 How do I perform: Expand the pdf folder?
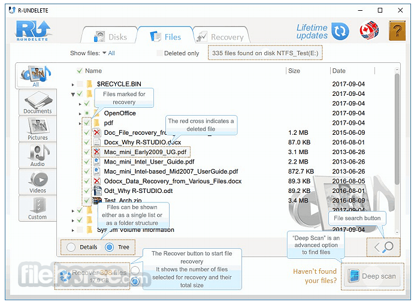[80, 123]
